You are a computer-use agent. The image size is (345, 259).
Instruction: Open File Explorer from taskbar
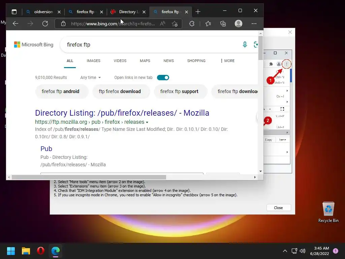coord(26,251)
